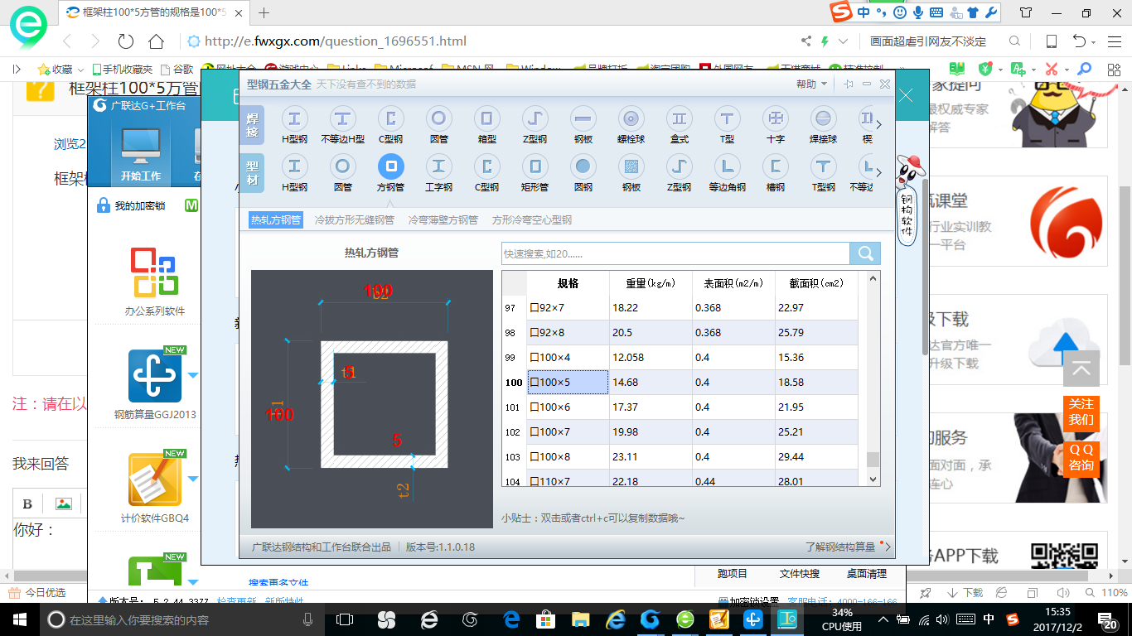
Task: Select the 方钢管 profile icon
Action: 390,166
